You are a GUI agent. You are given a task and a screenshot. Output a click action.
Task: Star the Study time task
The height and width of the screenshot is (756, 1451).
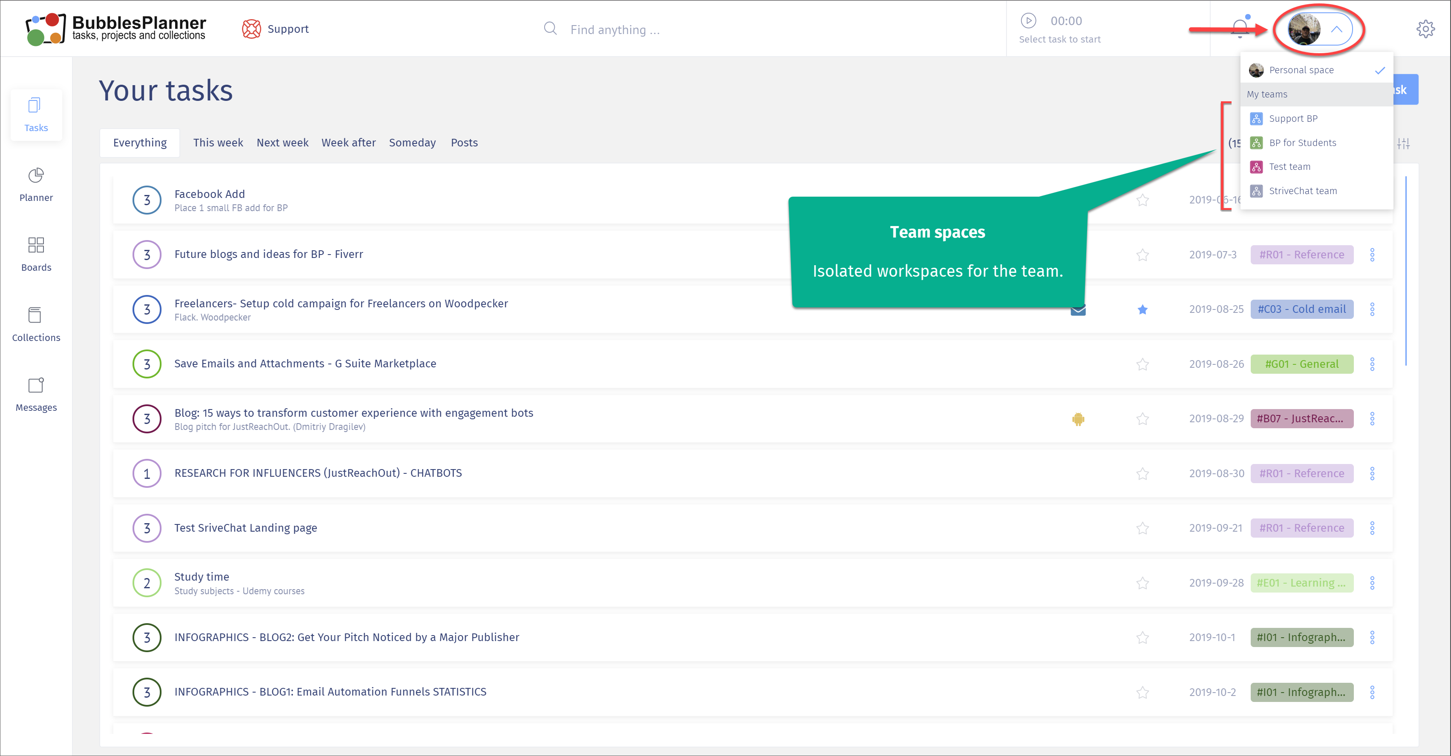(1142, 583)
